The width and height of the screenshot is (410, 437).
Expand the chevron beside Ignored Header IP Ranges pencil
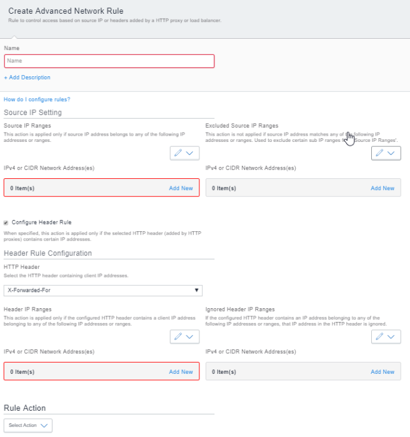click(x=392, y=337)
